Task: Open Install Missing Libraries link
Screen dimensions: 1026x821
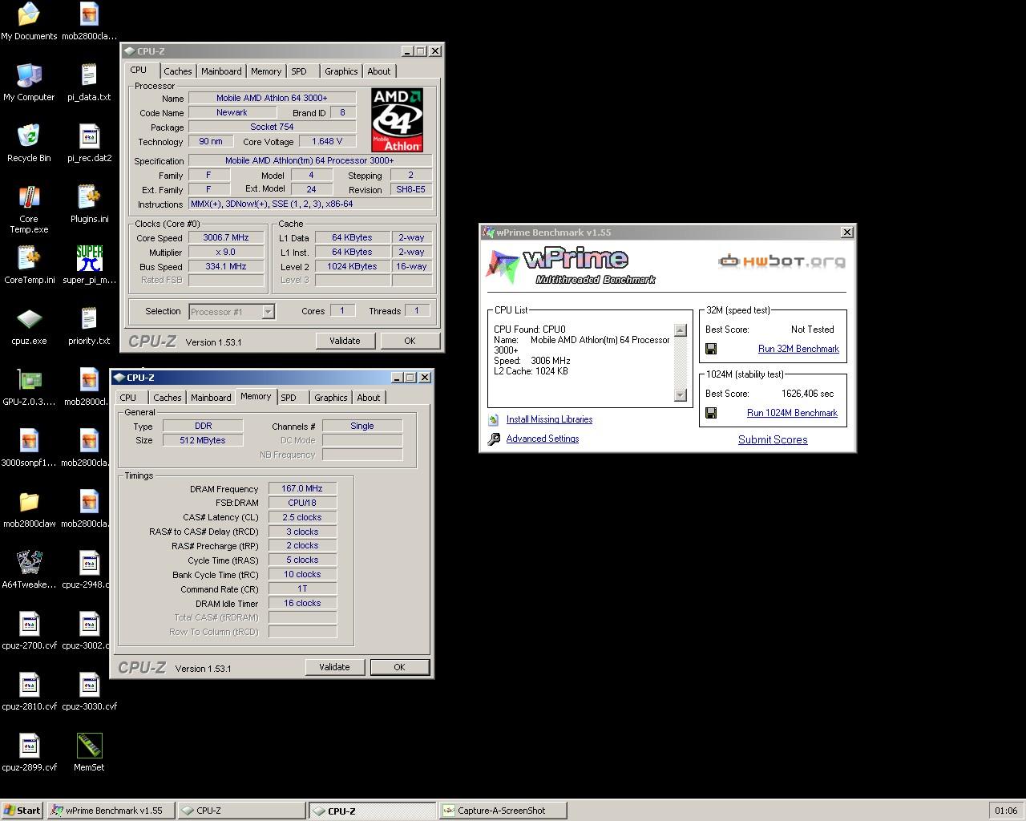Action: coord(549,419)
